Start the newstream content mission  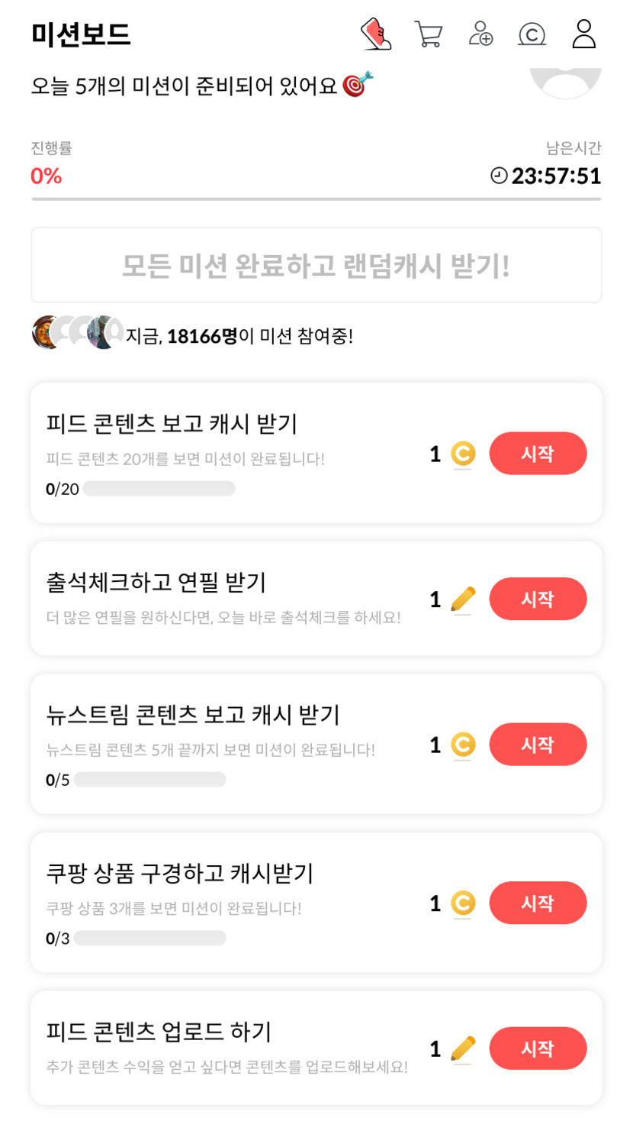click(x=538, y=745)
